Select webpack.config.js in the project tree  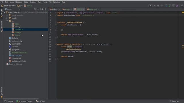[19, 61]
